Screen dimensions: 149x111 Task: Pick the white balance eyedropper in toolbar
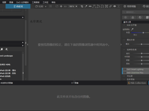[86, 6]
